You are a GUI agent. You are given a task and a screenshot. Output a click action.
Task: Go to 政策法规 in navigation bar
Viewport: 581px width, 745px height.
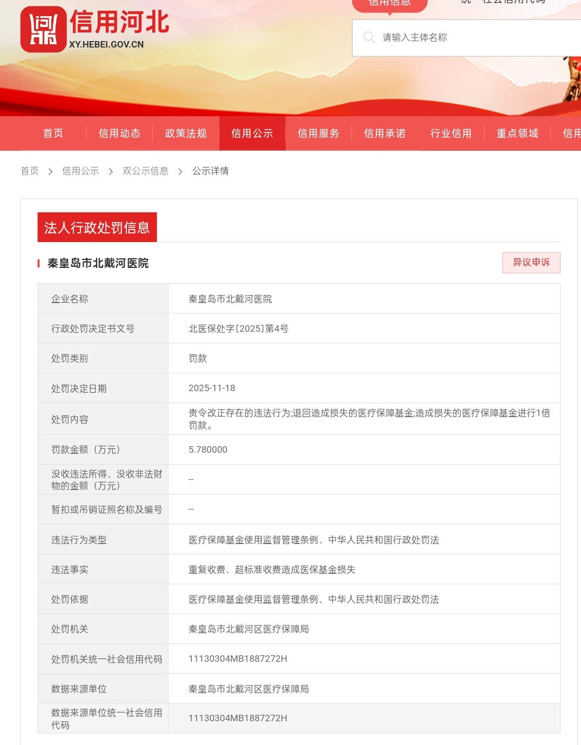tap(186, 133)
